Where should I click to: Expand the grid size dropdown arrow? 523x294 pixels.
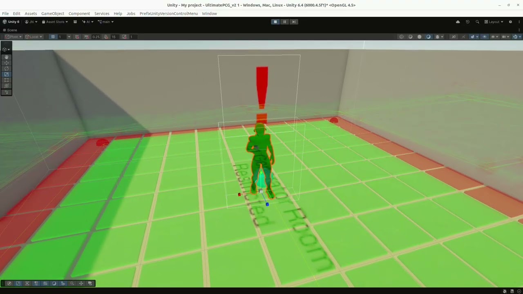tap(69, 37)
